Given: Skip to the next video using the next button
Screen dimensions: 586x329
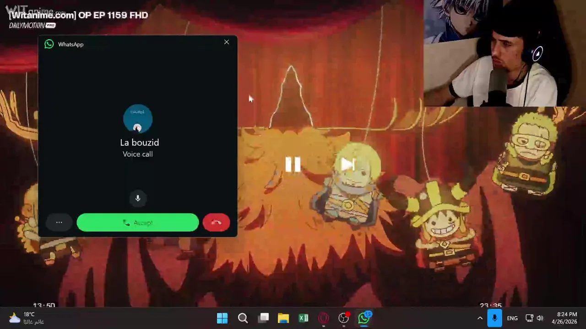Looking at the screenshot, I should [x=348, y=164].
